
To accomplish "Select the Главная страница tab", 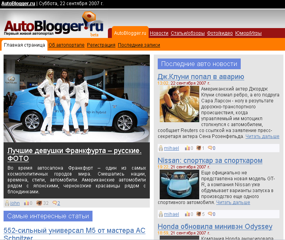I will tap(25, 45).
